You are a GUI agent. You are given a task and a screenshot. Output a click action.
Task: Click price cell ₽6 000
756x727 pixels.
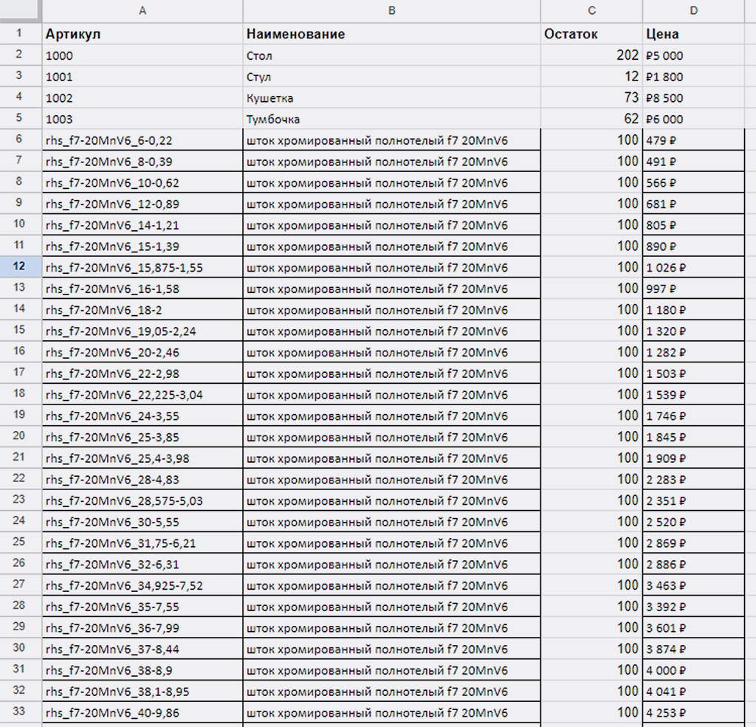coord(693,119)
